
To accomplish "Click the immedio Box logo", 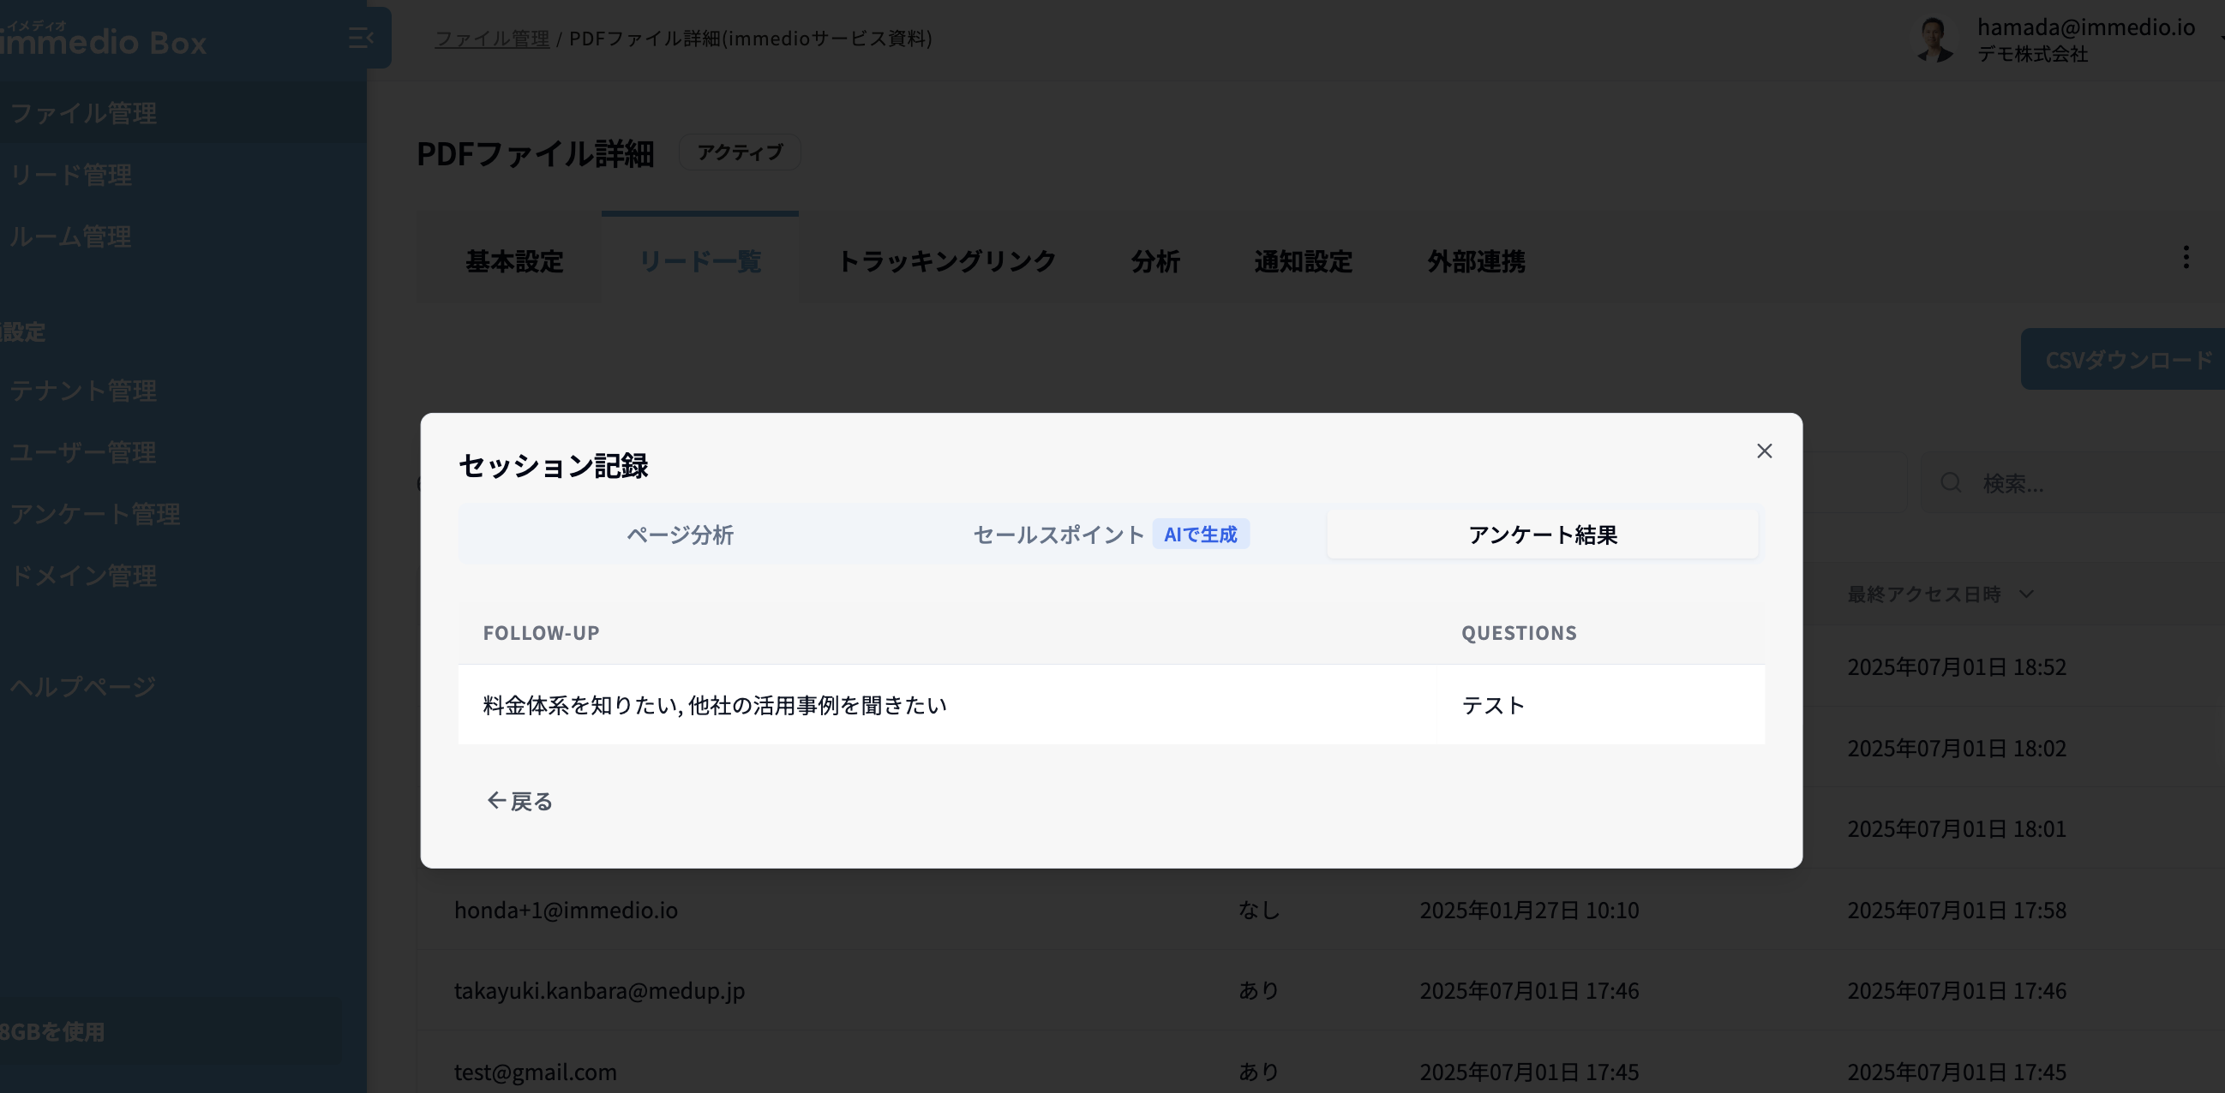I will 104,40.
